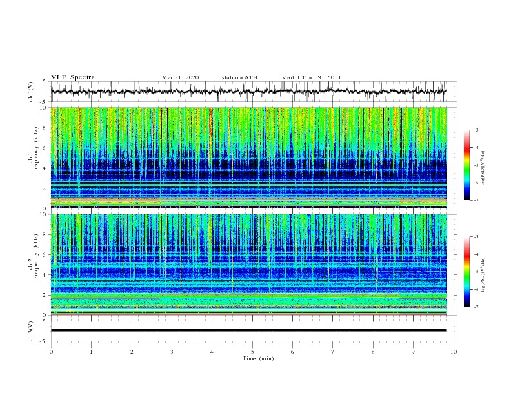
Task: Click inside the ch.2 spectrogram panel
Action: 248,265
